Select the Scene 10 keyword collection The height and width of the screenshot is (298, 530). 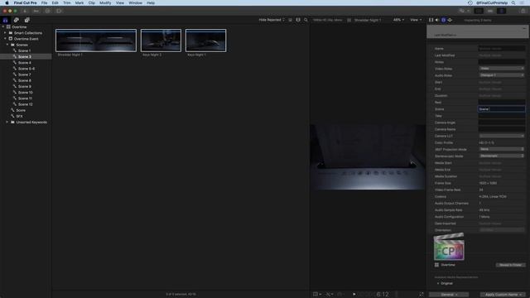click(26, 92)
